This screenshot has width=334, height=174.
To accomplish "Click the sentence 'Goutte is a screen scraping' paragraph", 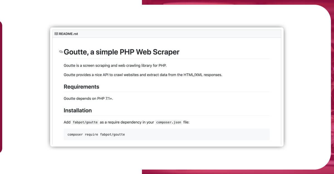I will pos(115,66).
